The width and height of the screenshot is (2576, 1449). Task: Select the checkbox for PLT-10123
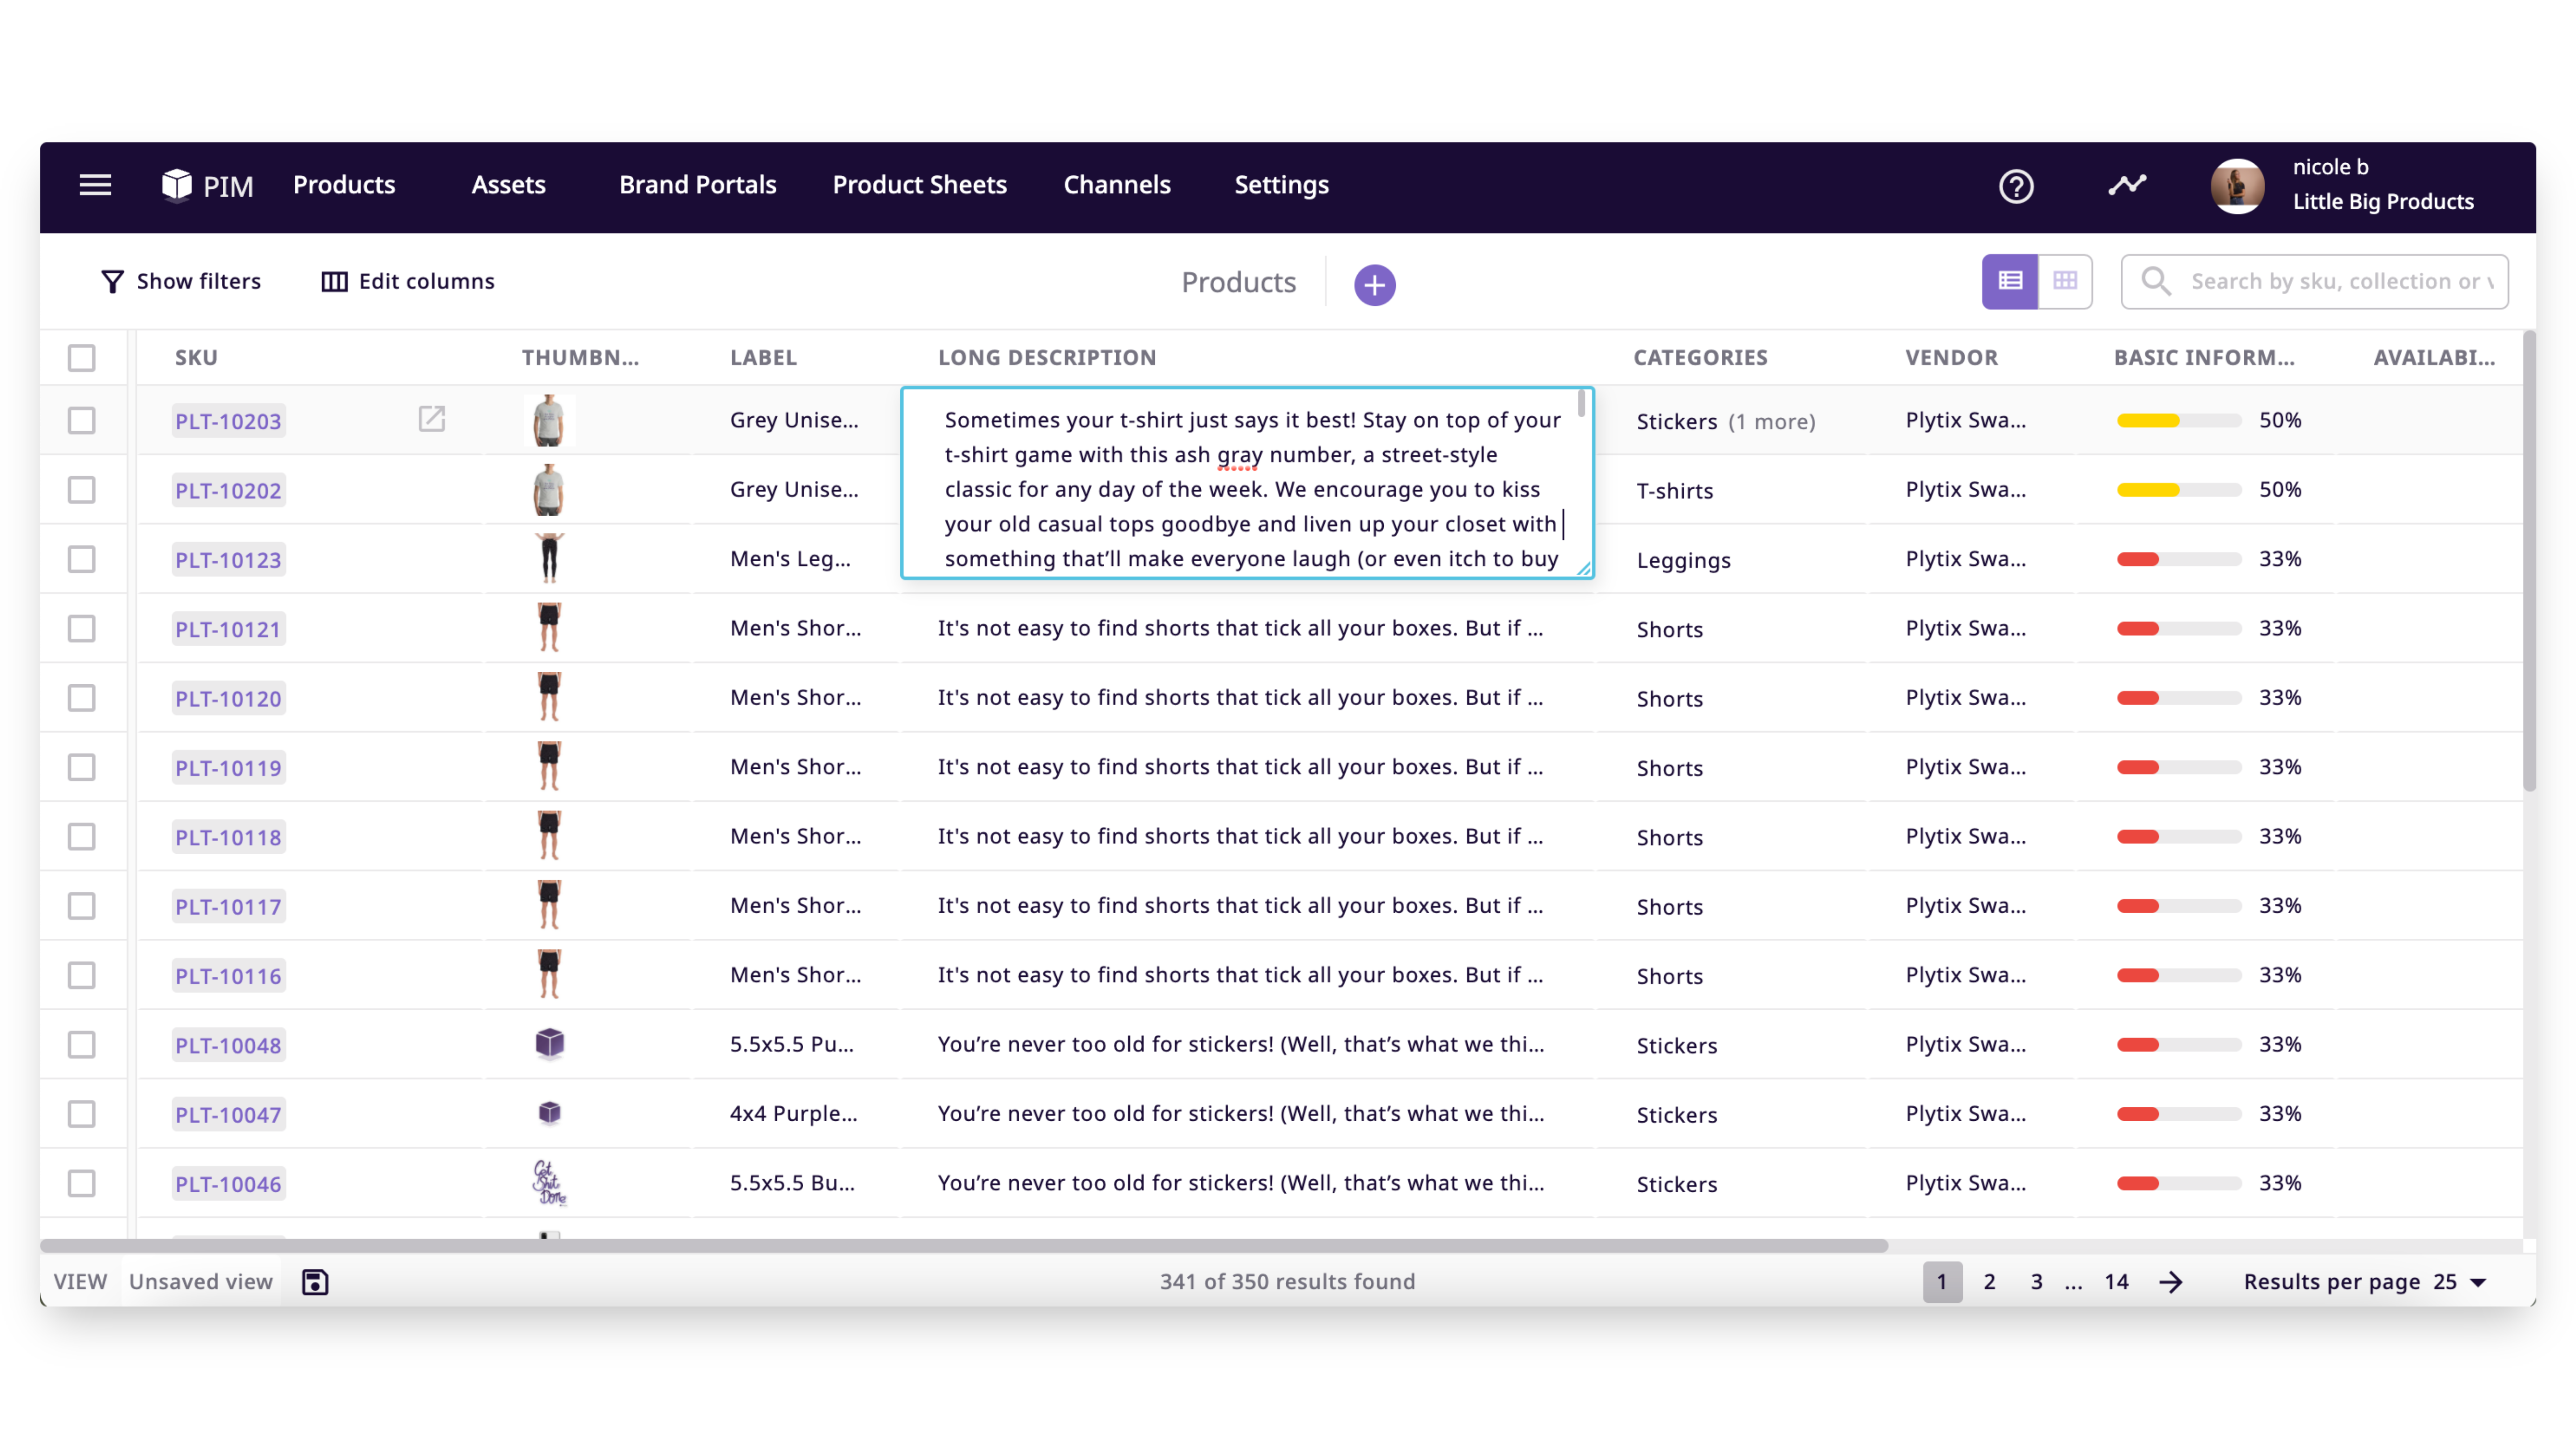click(x=82, y=559)
